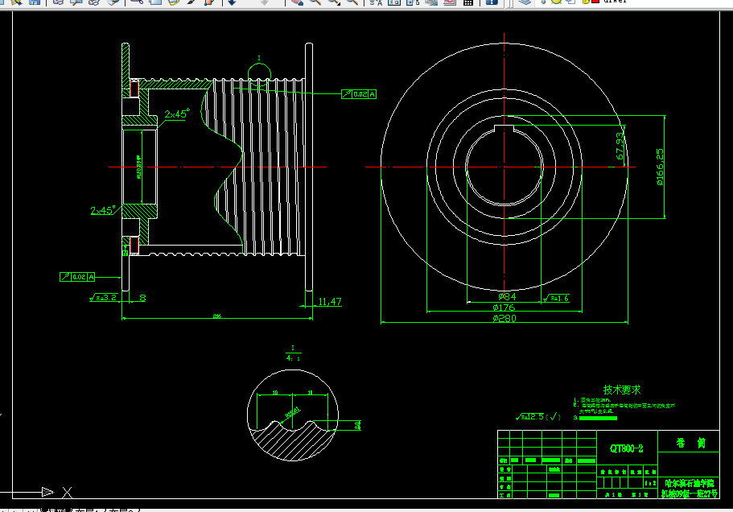Click QT800-2 material in title block
Image resolution: width=733 pixels, height=512 pixels.
[x=627, y=449]
